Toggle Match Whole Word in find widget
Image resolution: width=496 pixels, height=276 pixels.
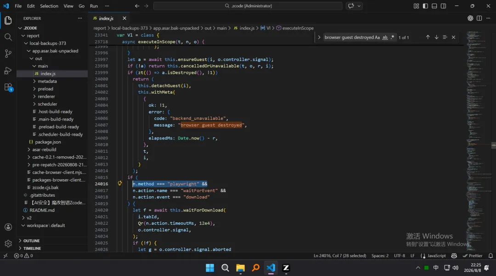(385, 37)
